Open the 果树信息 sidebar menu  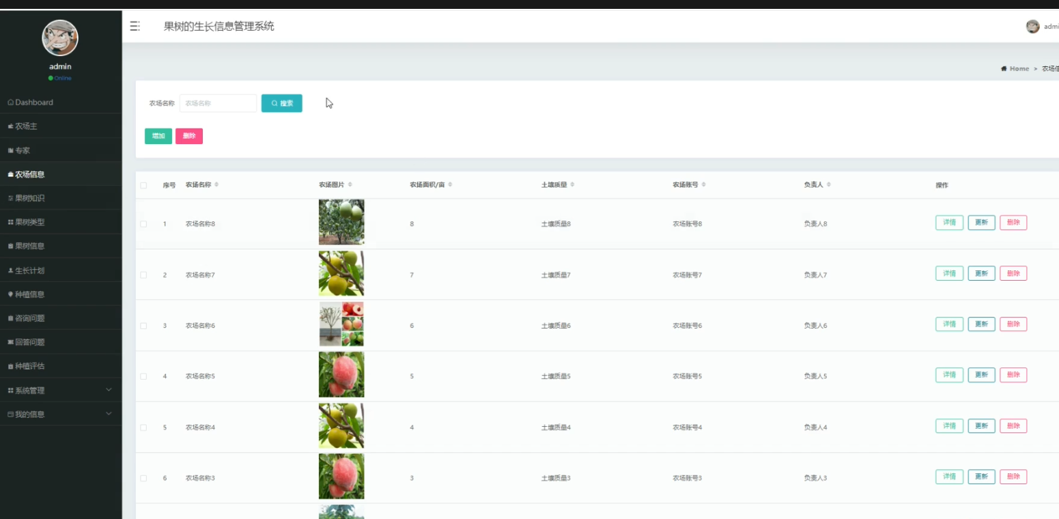click(x=61, y=246)
